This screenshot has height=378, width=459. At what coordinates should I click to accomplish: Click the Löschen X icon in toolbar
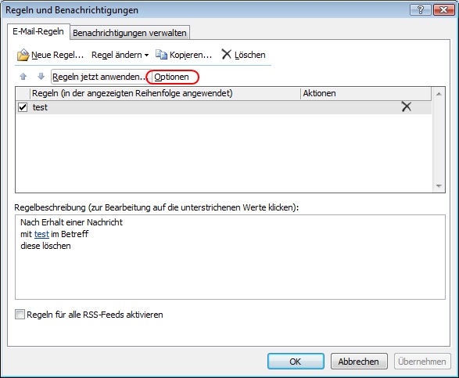(x=226, y=54)
